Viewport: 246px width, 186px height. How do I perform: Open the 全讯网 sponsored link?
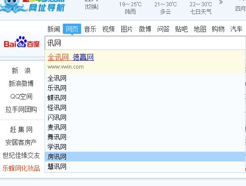tap(58, 57)
